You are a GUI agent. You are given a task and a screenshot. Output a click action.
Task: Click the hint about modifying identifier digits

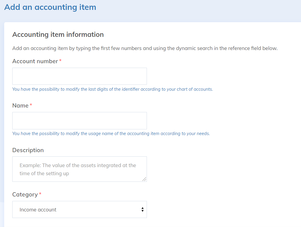113,89
